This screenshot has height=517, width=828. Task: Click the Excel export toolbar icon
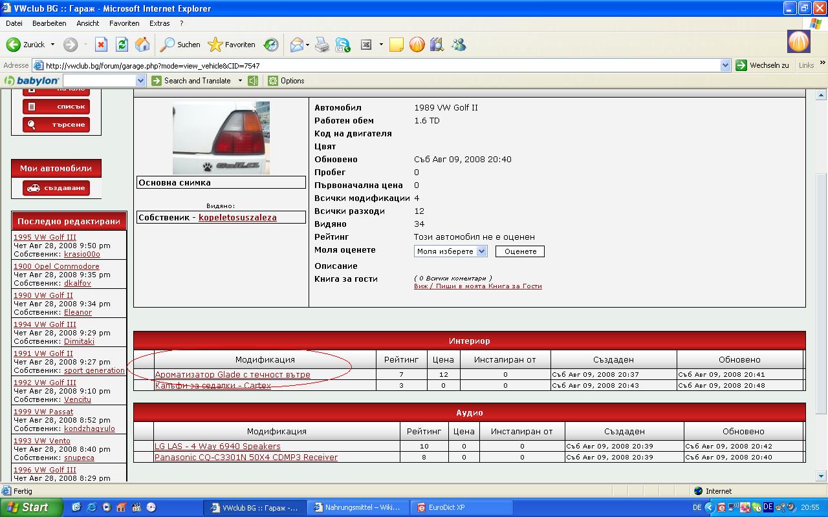(366, 45)
